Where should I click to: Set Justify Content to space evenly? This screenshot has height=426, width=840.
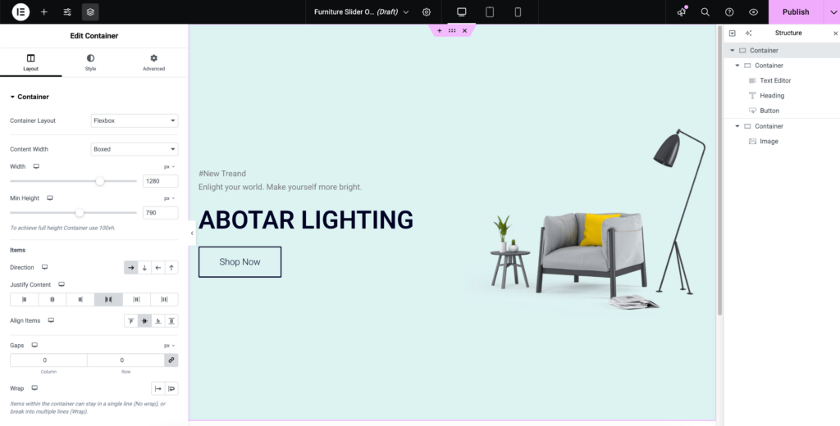[x=164, y=300]
